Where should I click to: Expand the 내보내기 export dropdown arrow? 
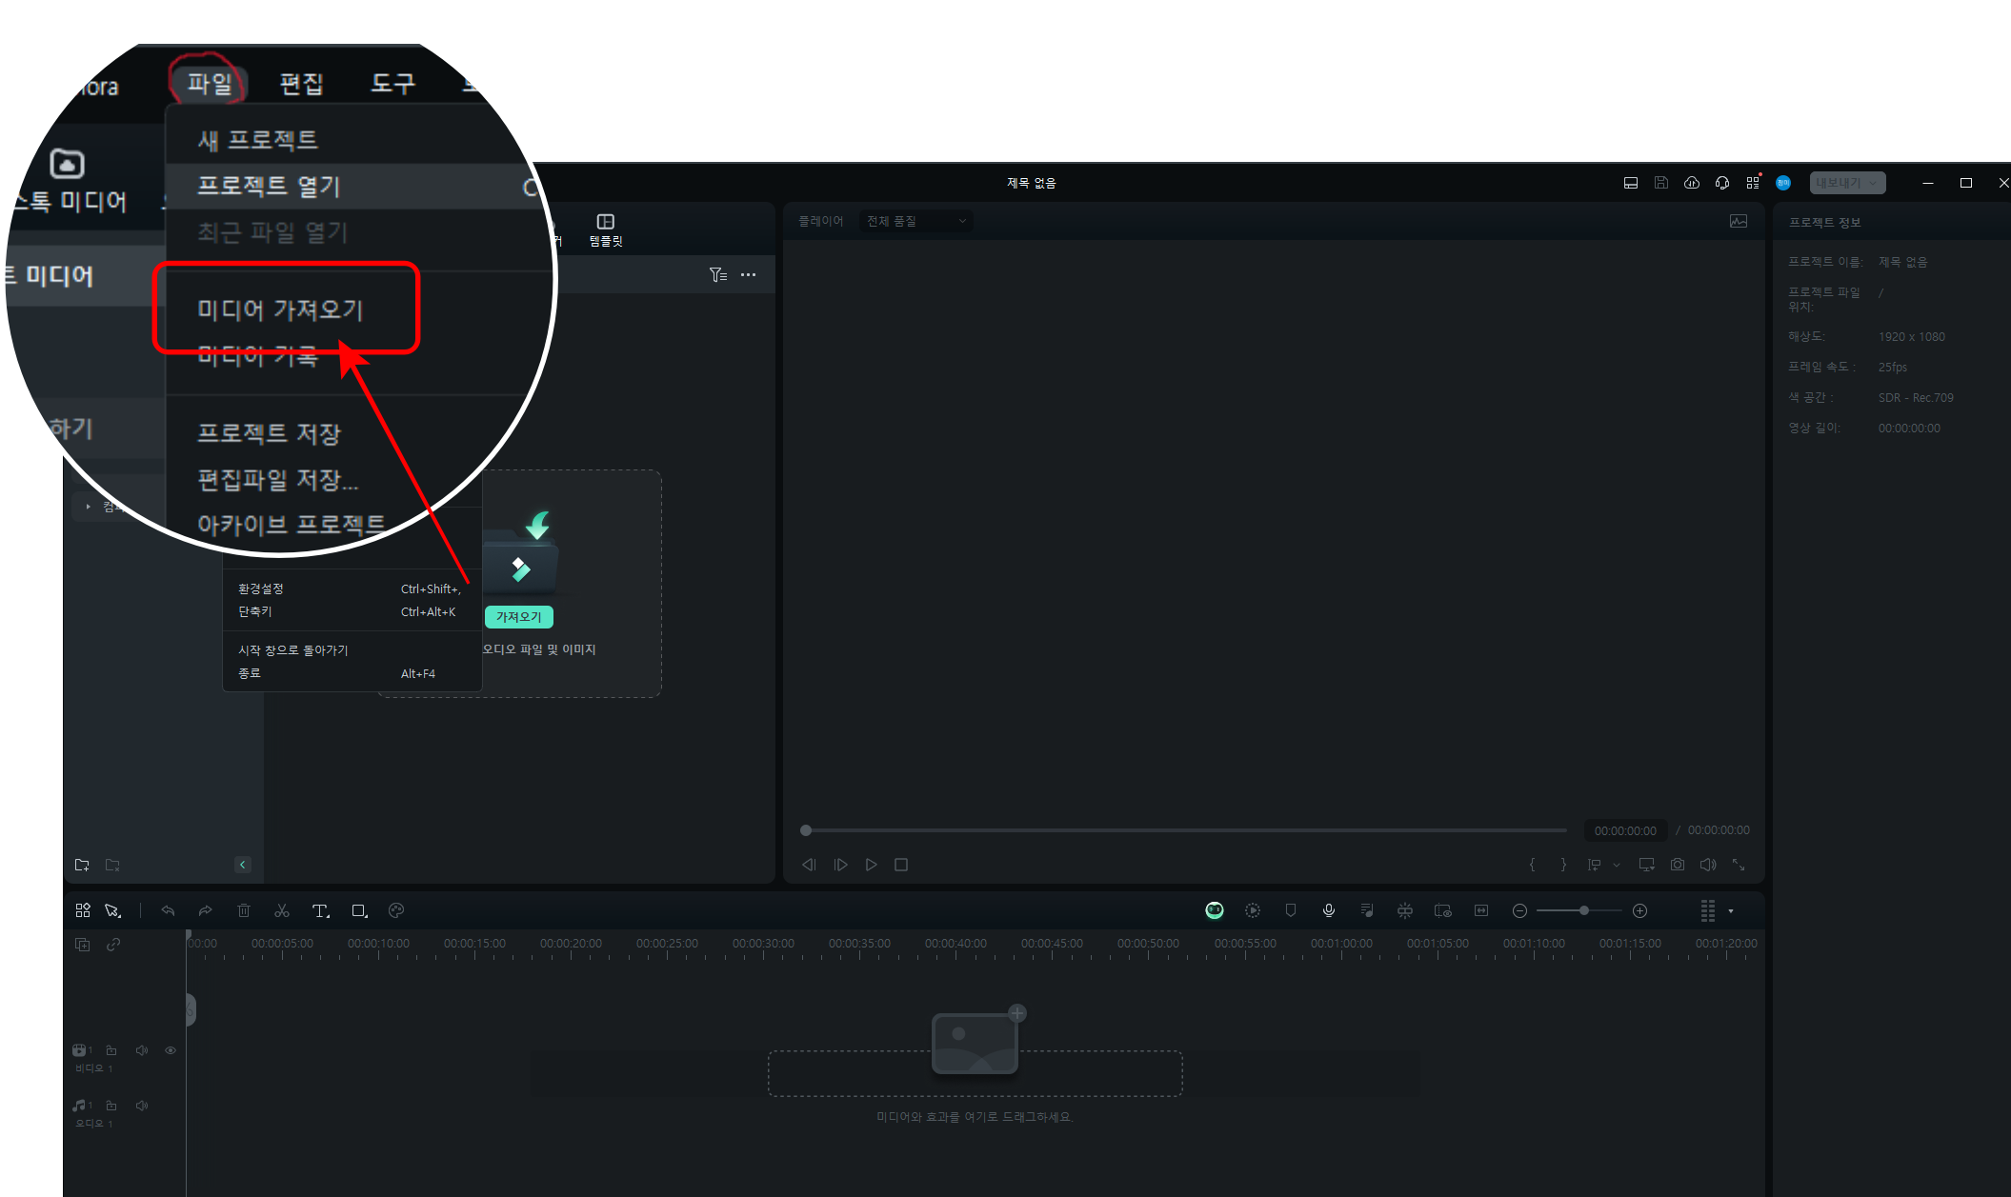[x=1873, y=183]
